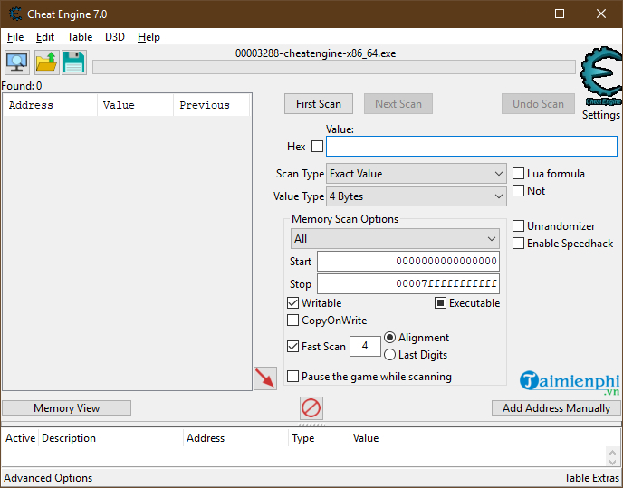Click Add Address Manually
The image size is (623, 488).
(x=556, y=408)
